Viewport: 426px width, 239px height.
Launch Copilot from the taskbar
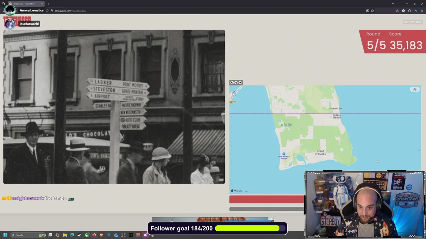pos(58,235)
